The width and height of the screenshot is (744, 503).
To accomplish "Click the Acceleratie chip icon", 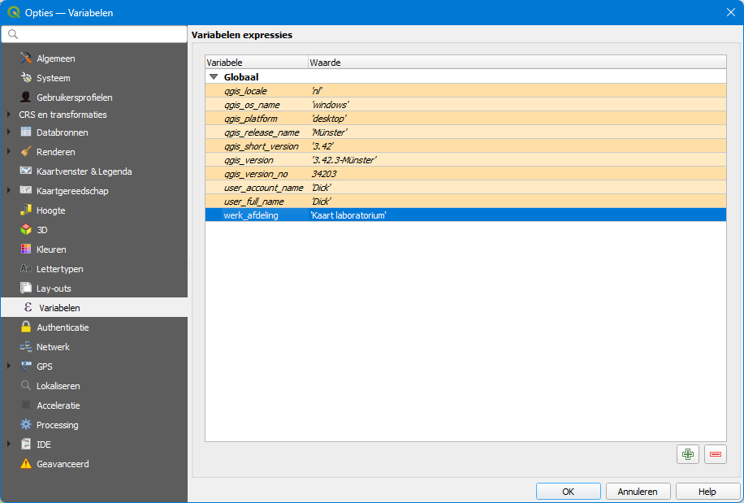I will 26,405.
